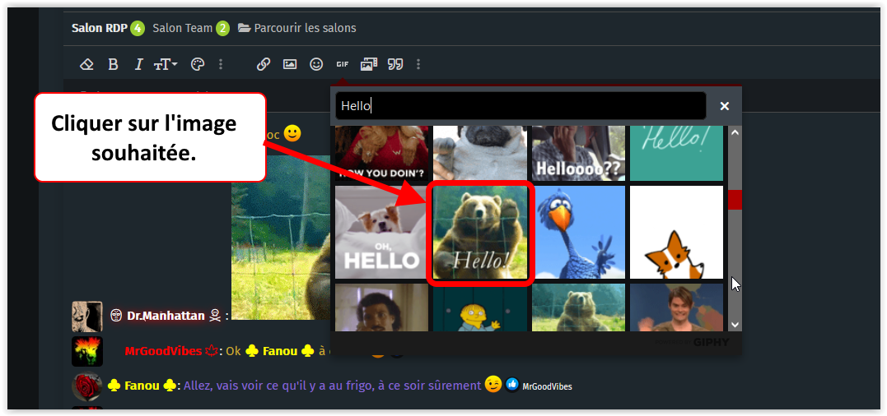887x416 pixels.
Task: Click the GIF search field containing Hello
Action: (x=521, y=106)
